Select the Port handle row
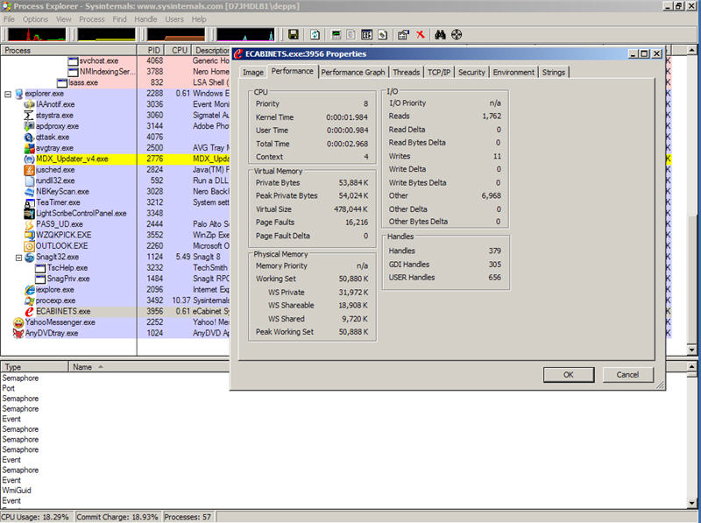This screenshot has height=523, width=701. (x=9, y=388)
